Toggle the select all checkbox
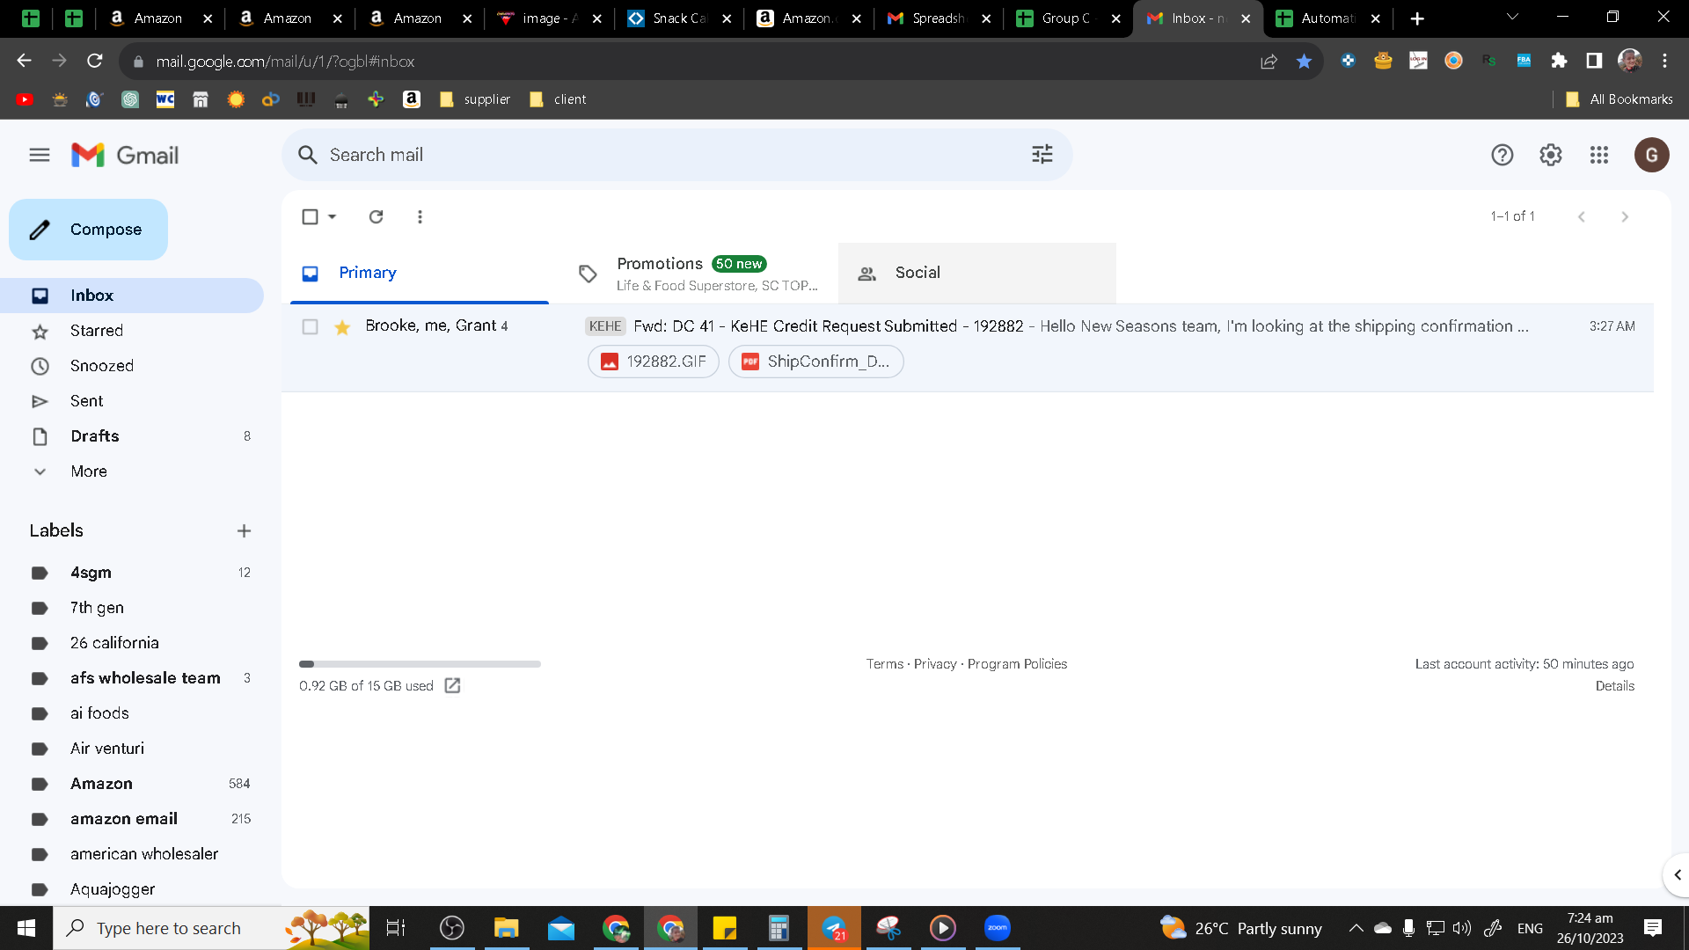This screenshot has height=950, width=1689. 310,216
